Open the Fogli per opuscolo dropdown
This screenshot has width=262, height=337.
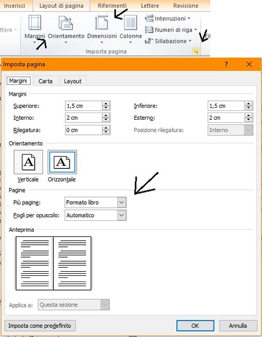tap(95, 215)
